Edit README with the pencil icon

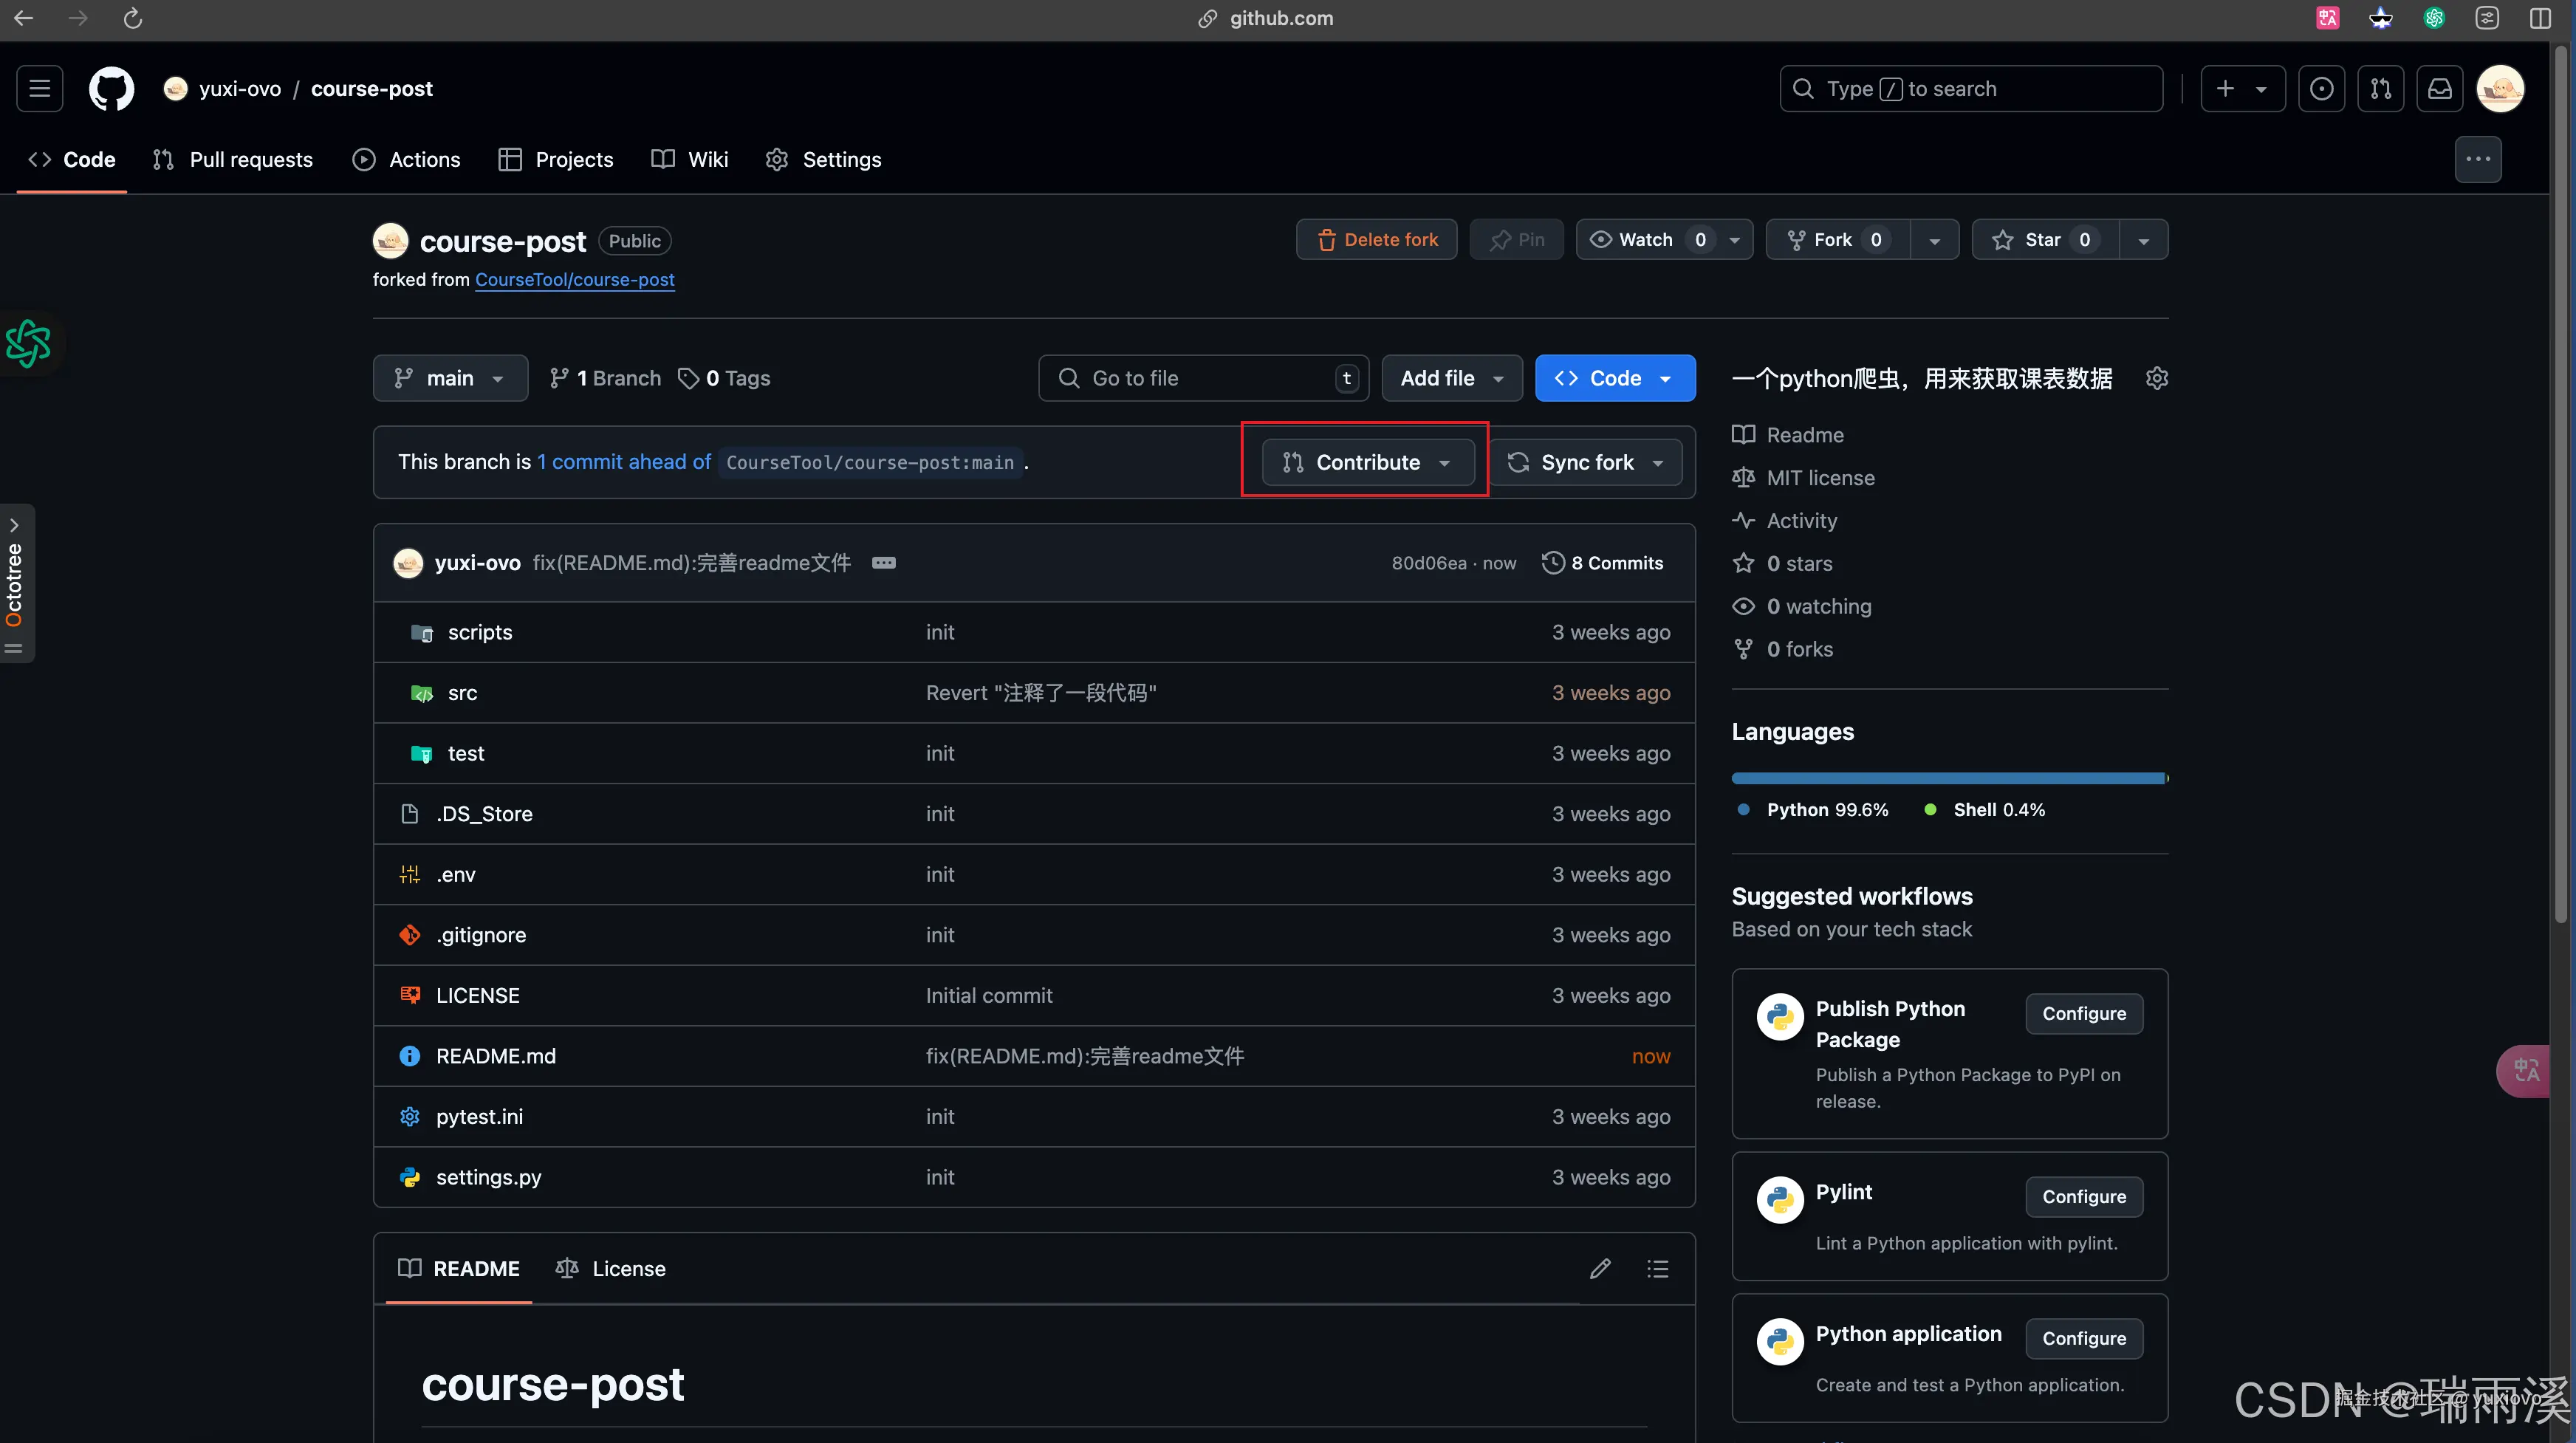1600,1268
